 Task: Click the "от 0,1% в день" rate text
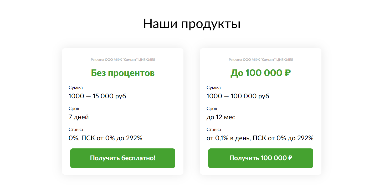pos(228,138)
